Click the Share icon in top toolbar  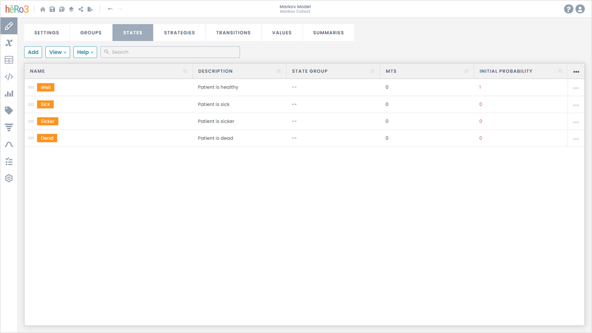[x=81, y=9]
